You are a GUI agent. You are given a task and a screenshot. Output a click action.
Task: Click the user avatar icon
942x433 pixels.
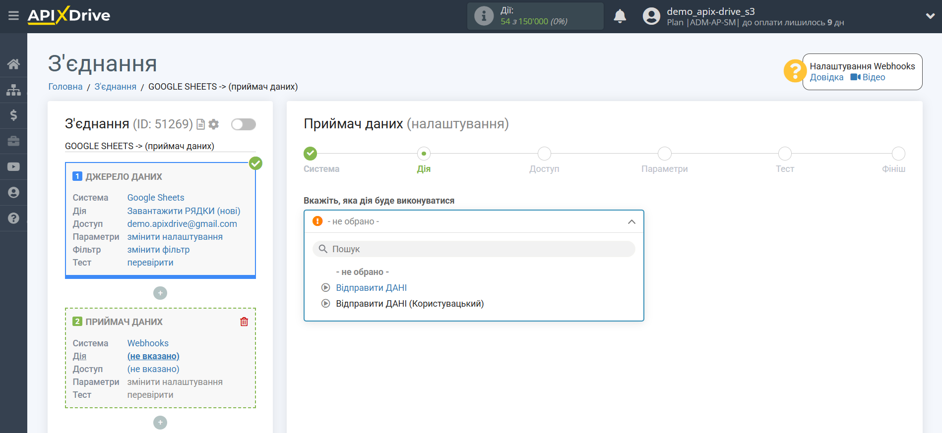pyautogui.click(x=651, y=16)
